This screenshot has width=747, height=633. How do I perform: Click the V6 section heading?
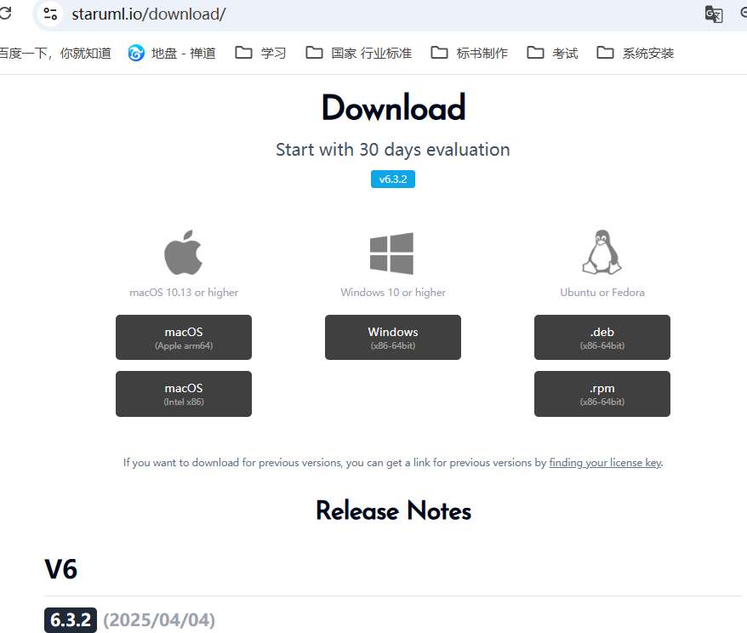(61, 569)
